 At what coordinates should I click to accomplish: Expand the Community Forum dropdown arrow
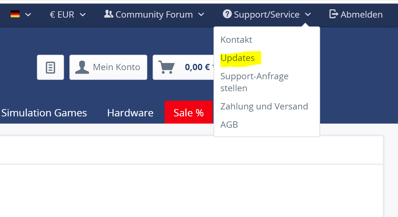[x=201, y=14]
